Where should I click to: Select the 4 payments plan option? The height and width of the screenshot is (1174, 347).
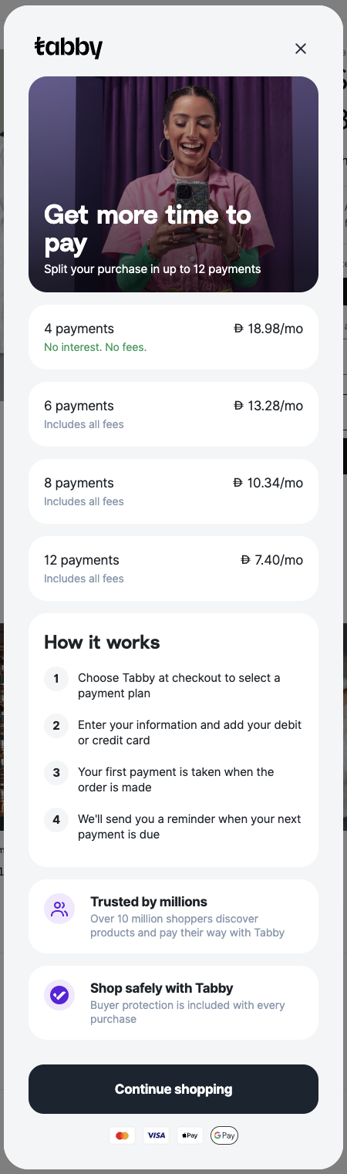(x=173, y=337)
